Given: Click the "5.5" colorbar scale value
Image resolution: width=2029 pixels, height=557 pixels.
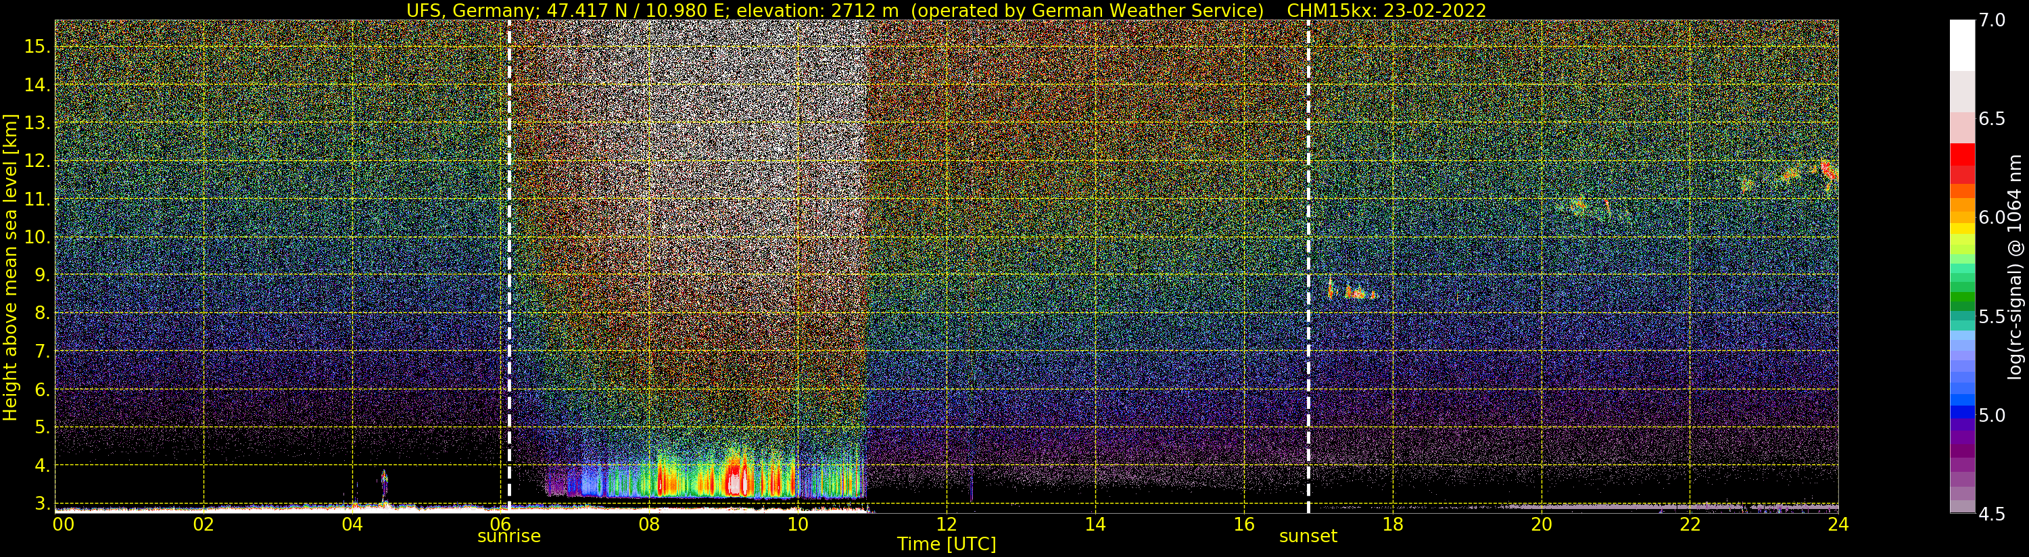Looking at the screenshot, I should (1992, 317).
